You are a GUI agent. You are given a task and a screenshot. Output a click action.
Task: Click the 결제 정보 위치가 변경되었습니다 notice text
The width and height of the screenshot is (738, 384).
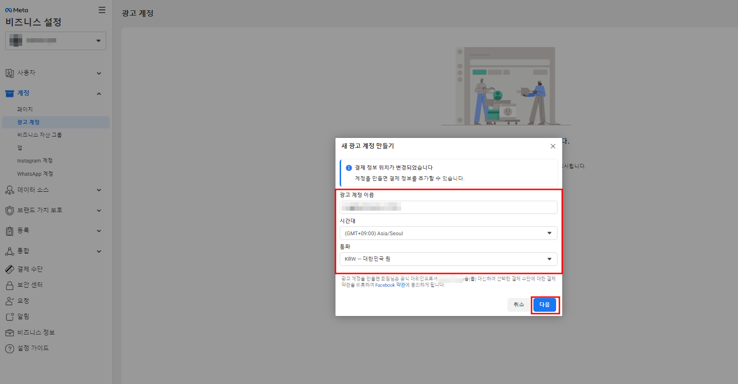(394, 168)
